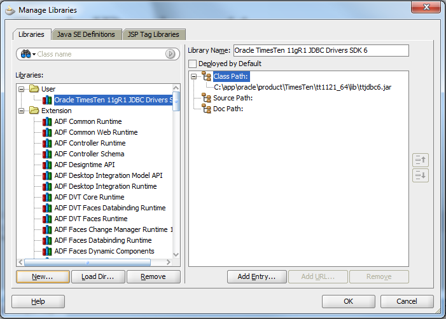Click ADF Faces Databinding Runtime icon
The image size is (446, 319).
[x=47, y=240]
